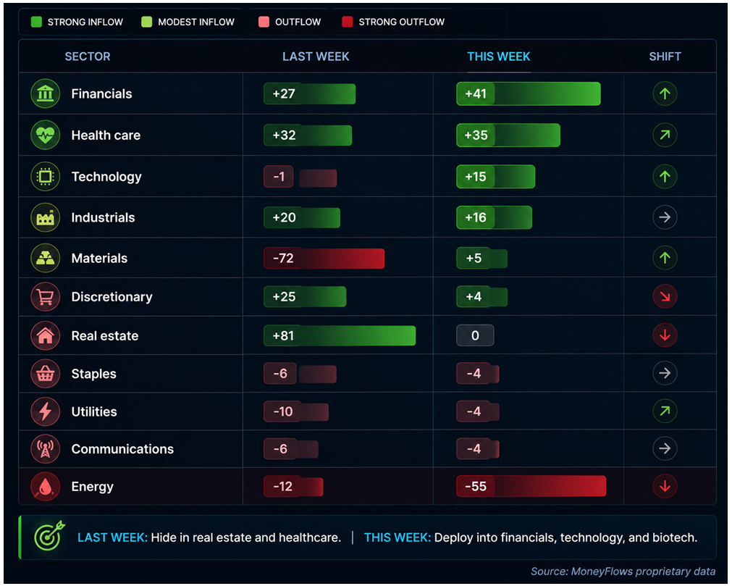Click the Energy sector name

click(x=93, y=487)
